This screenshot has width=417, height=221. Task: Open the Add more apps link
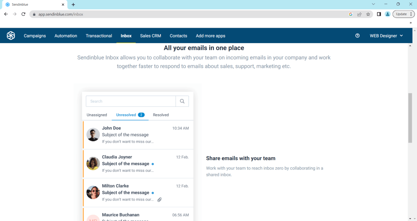coord(211,36)
